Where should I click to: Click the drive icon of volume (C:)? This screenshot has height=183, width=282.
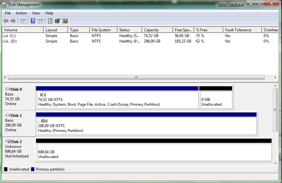click(x=5, y=36)
